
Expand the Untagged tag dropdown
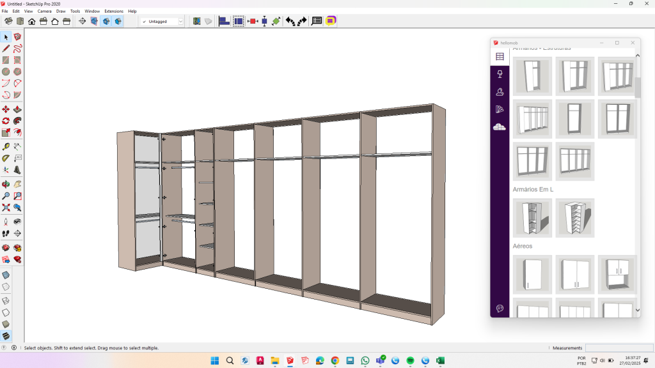pyautogui.click(x=180, y=21)
